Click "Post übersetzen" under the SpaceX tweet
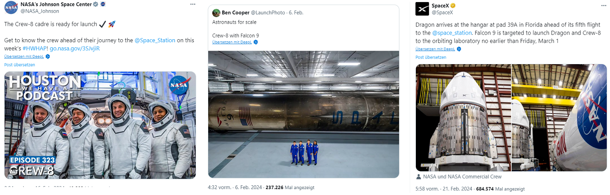610x195 pixels. coord(431,57)
